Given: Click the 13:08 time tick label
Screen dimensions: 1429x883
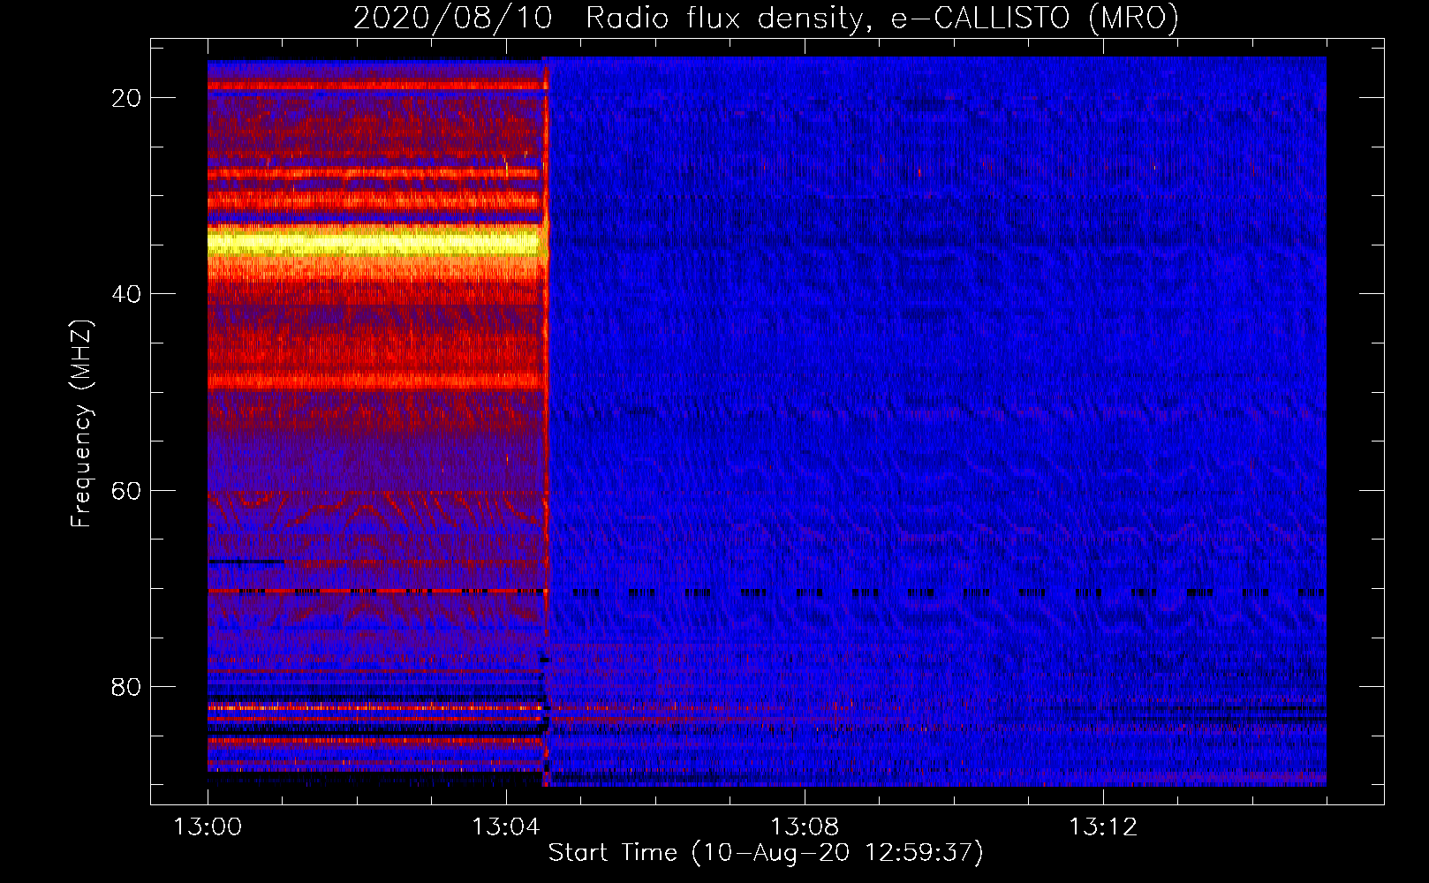Looking at the screenshot, I should (805, 827).
